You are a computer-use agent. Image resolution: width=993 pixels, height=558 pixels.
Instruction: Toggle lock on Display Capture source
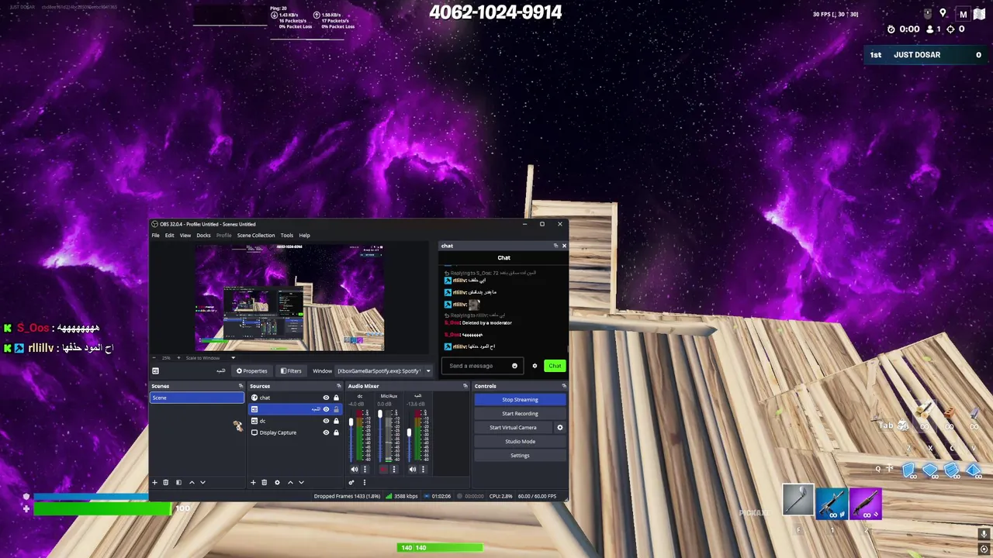coord(336,432)
